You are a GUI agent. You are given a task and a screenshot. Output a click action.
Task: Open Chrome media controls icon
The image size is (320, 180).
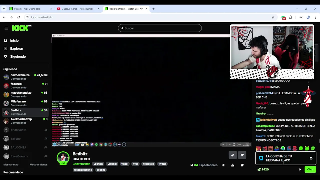tap(301, 17)
